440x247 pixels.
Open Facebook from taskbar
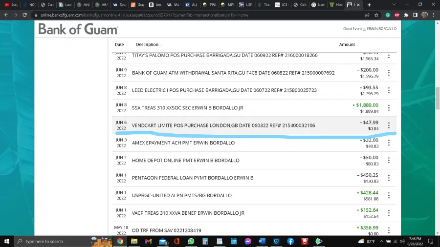(290, 241)
